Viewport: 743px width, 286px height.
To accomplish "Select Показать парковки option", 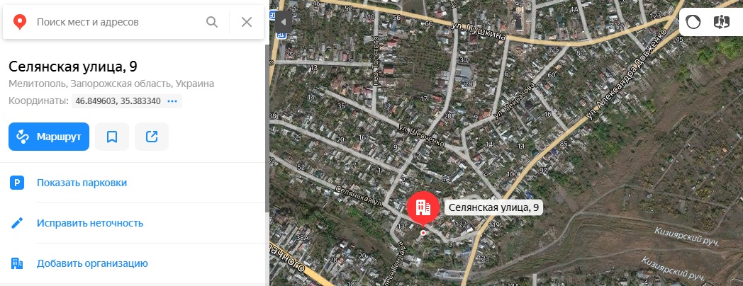I will tap(82, 183).
